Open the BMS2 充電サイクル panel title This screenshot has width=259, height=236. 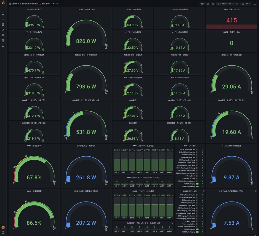tap(232, 32)
